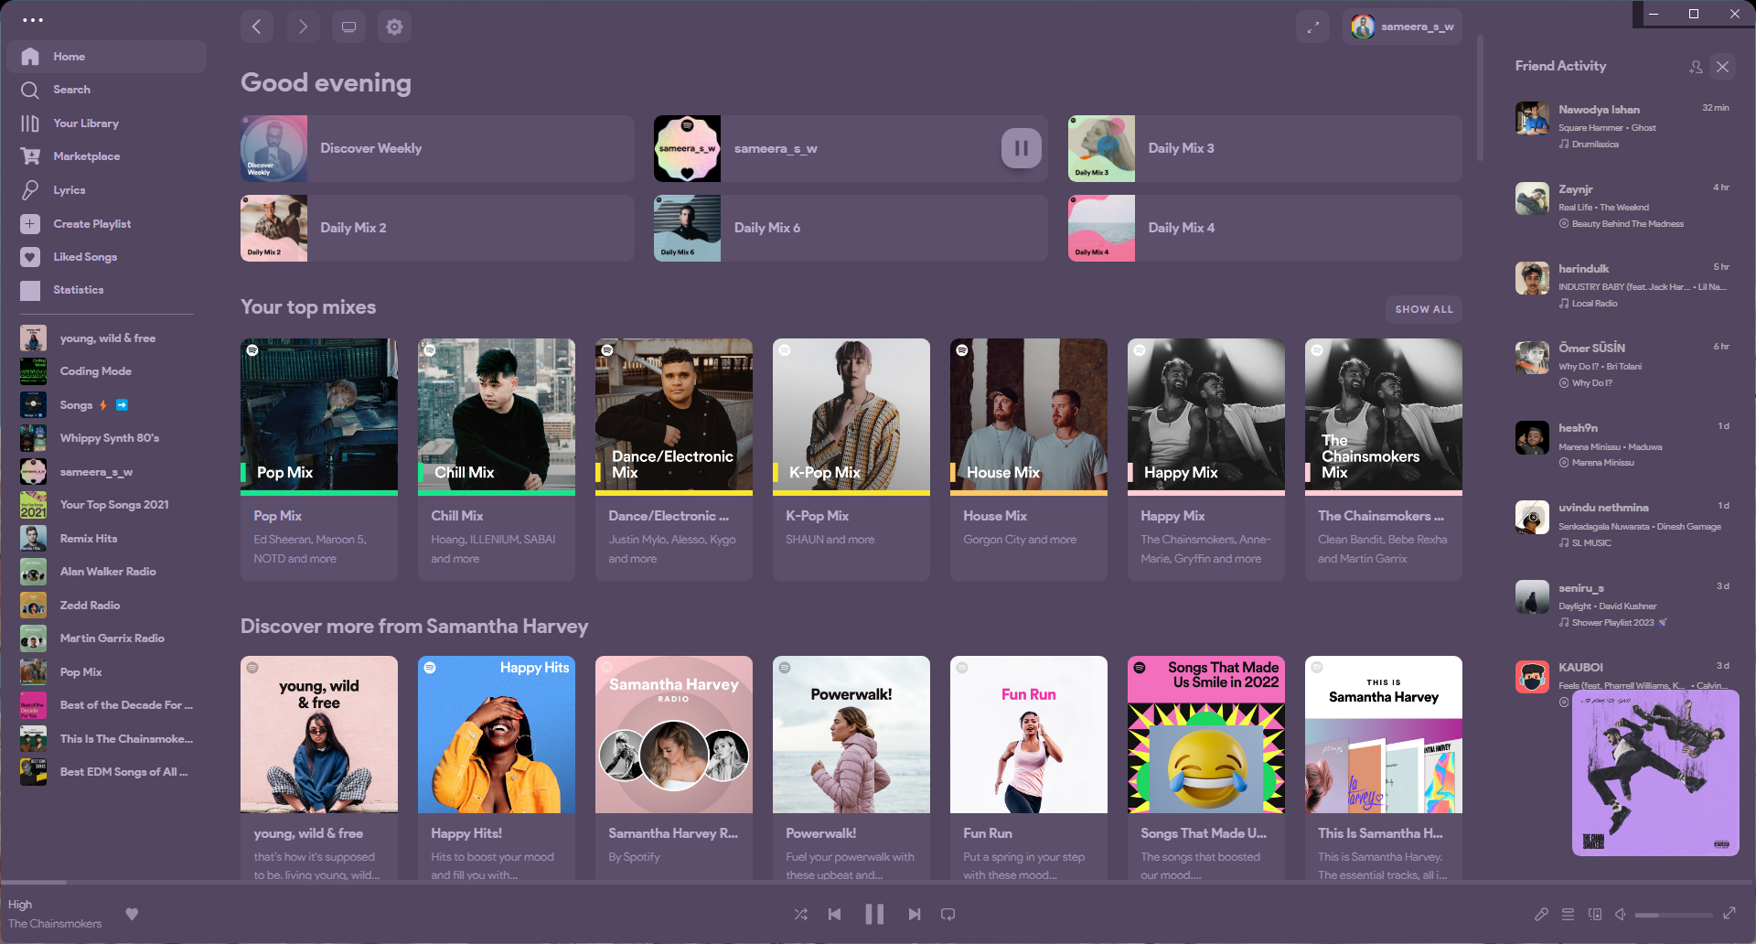Toggle repeat in the player bar
Viewport: 1756px width, 944px height.
(x=948, y=914)
